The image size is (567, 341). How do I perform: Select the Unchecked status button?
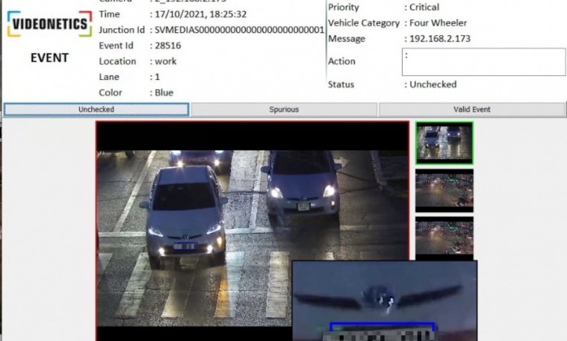[96, 110]
